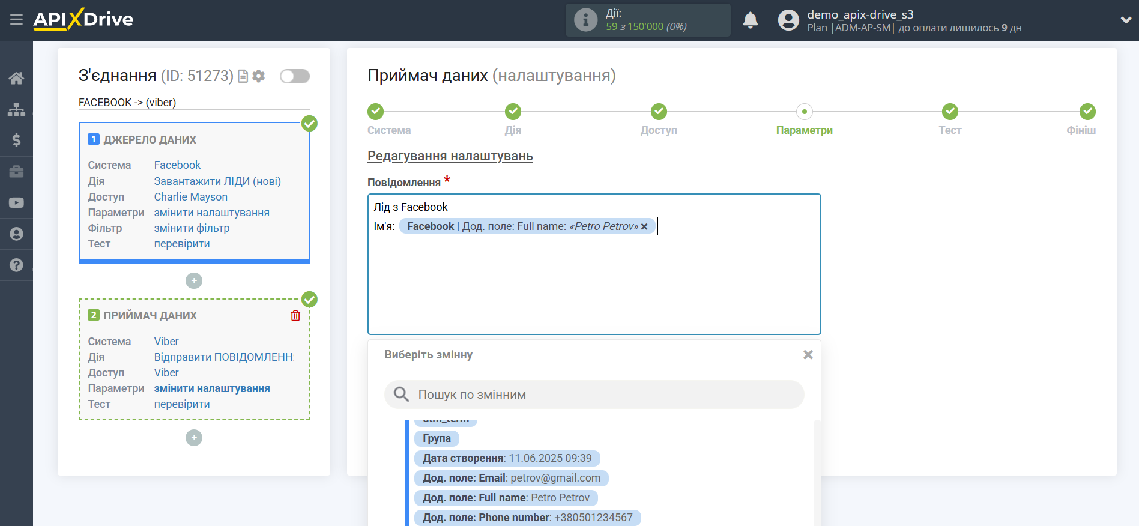
Task: Open the notifications bell
Action: point(750,20)
